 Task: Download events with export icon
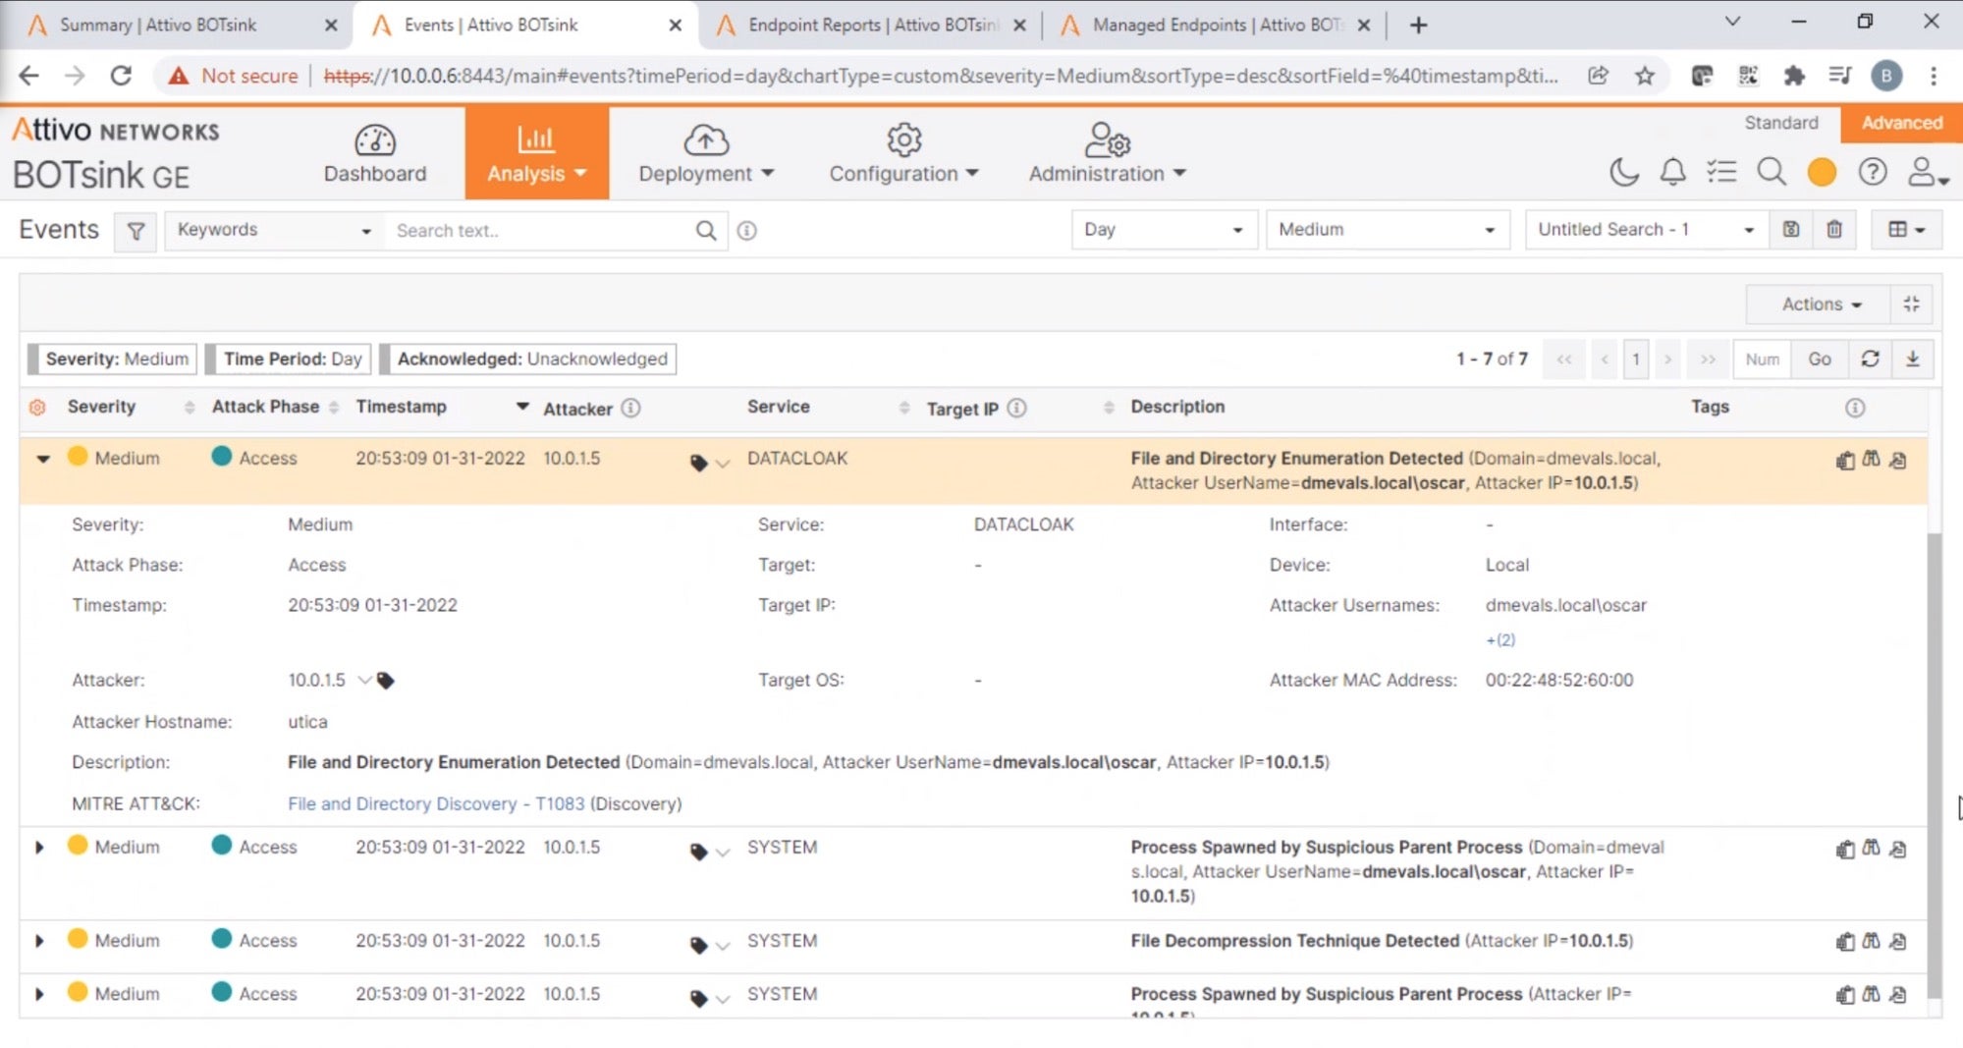tap(1912, 359)
